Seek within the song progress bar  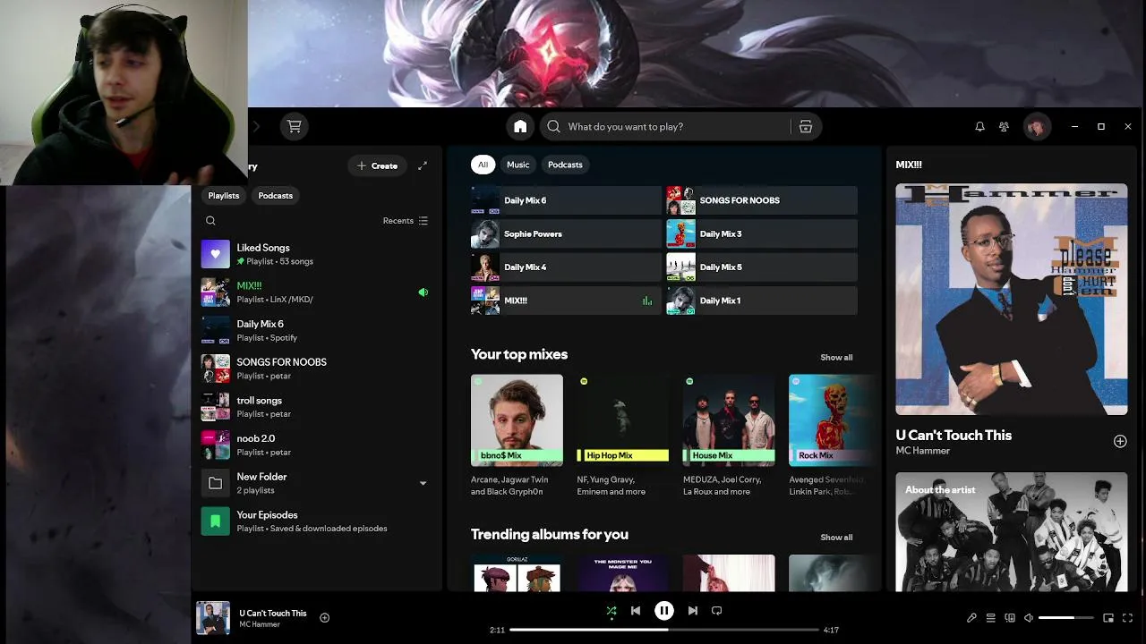(x=664, y=630)
